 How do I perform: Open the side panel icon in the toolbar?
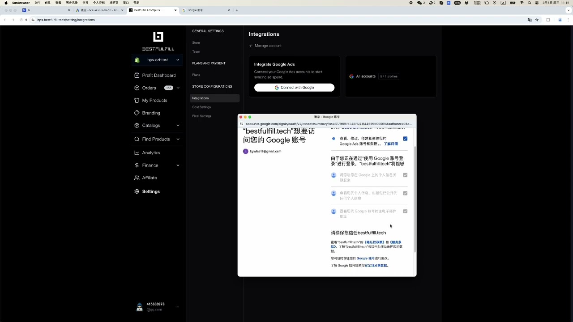tap(548, 20)
